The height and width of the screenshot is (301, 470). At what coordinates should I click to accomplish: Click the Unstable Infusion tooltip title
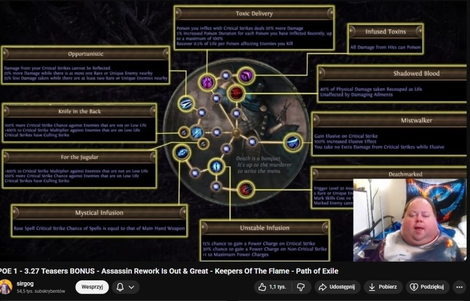tap(265, 228)
